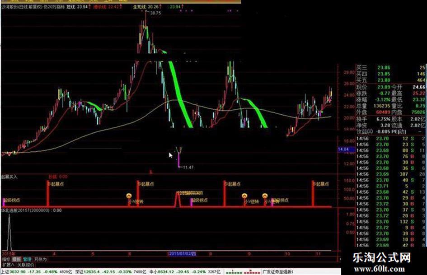Click the month 10 label on time axis

coord(287,254)
